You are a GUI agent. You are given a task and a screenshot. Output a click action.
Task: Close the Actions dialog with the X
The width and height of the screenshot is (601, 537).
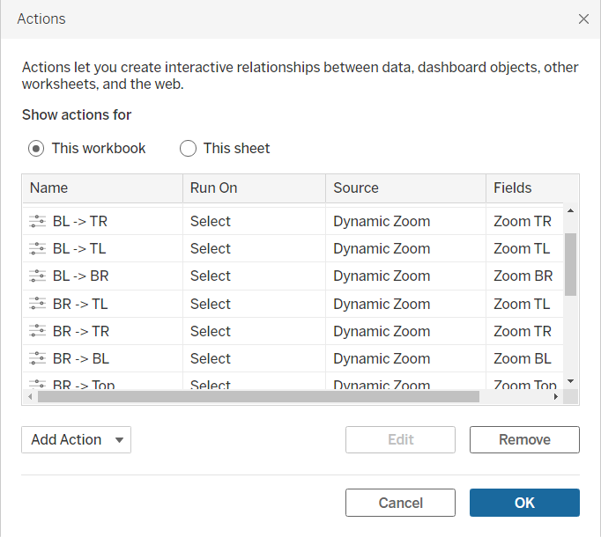tap(583, 18)
